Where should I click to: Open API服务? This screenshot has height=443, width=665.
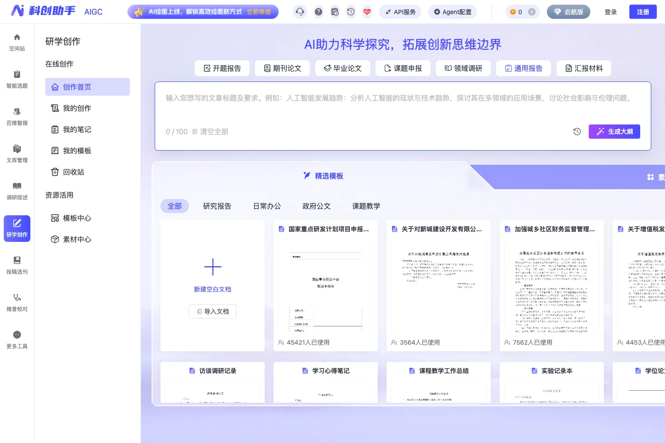(400, 12)
